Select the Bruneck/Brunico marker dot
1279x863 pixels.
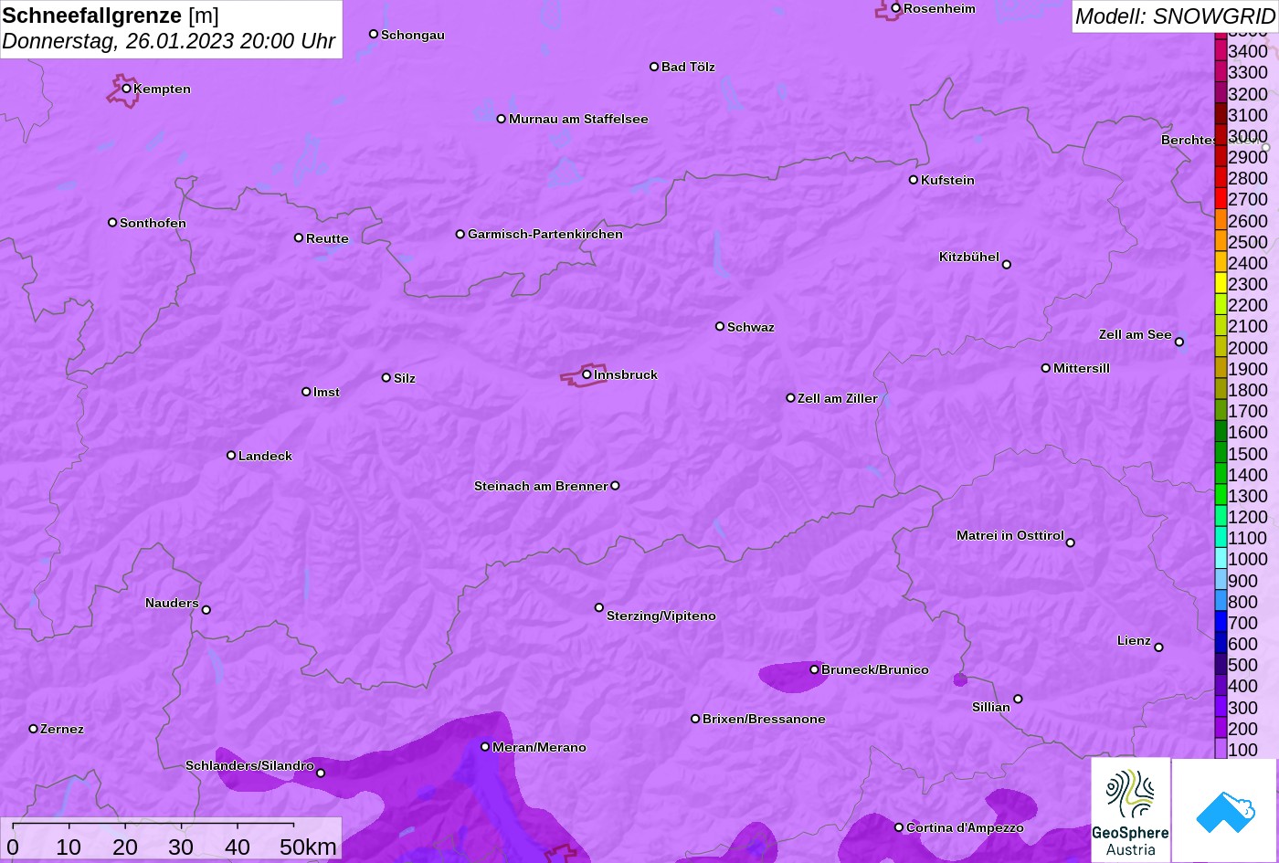[814, 669]
